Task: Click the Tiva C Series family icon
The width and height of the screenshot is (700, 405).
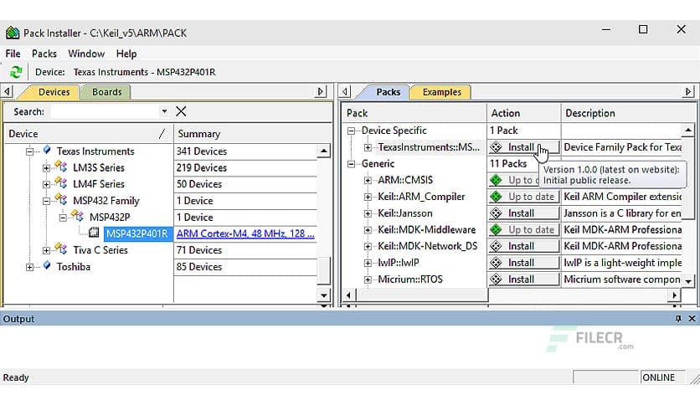Action: point(62,250)
